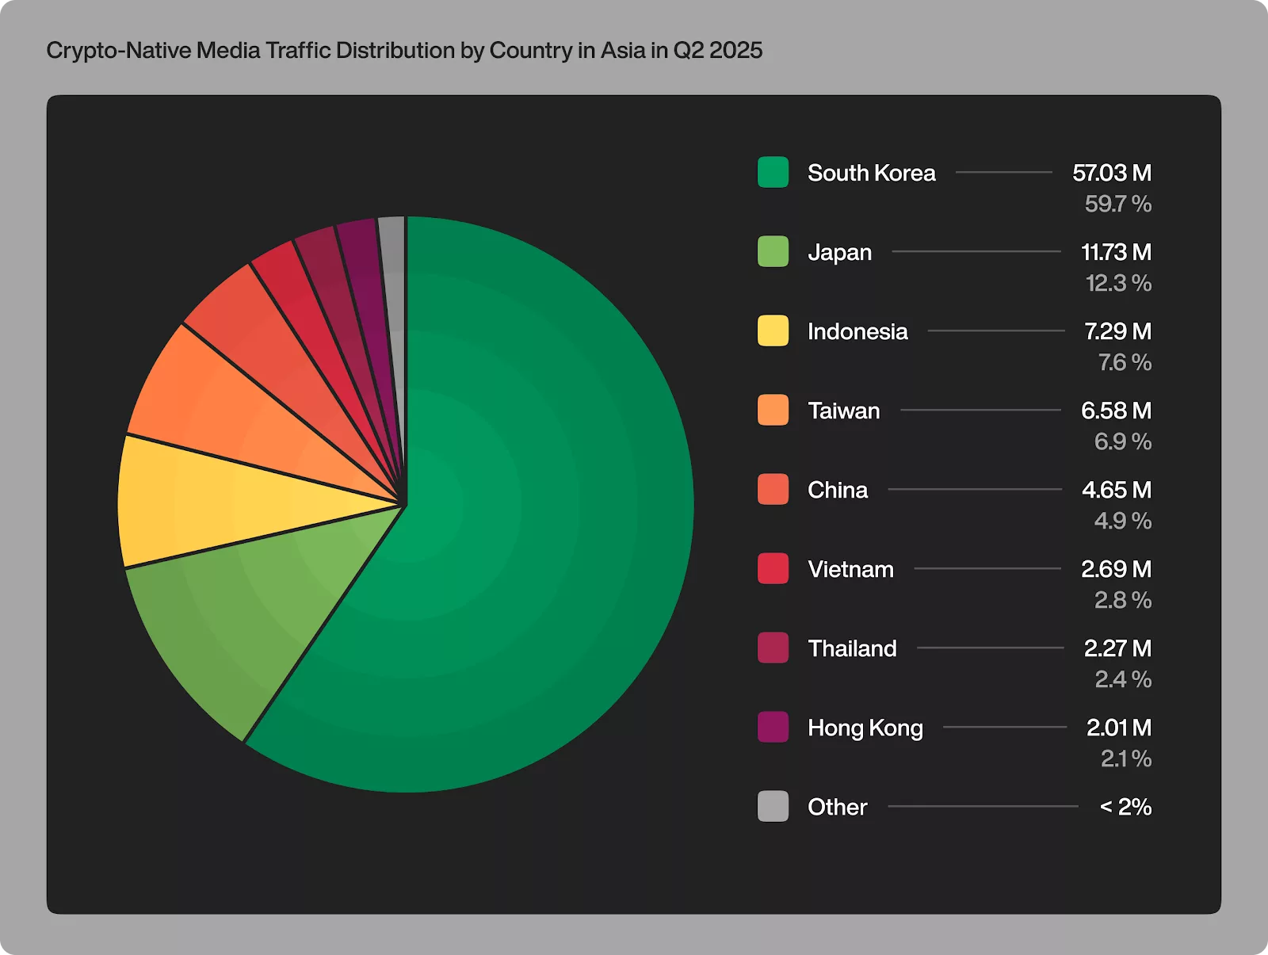Click the Thailand maroon legend swatch
1268x955 pixels.
pyautogui.click(x=771, y=648)
